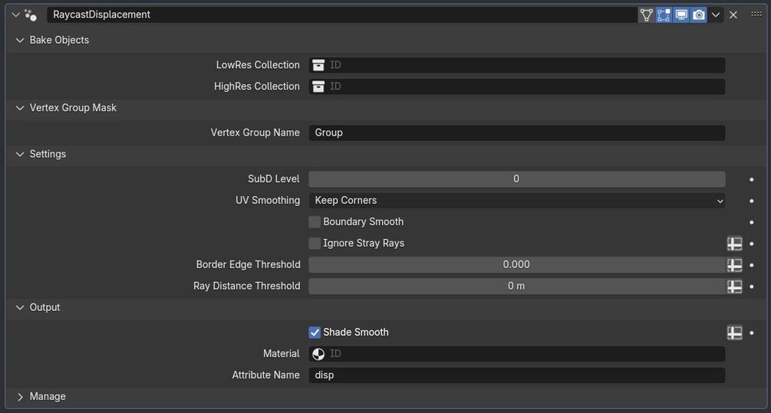Viewport: 771px width, 413px height.
Task: Disable the Shade Smooth checkbox
Action: point(315,333)
